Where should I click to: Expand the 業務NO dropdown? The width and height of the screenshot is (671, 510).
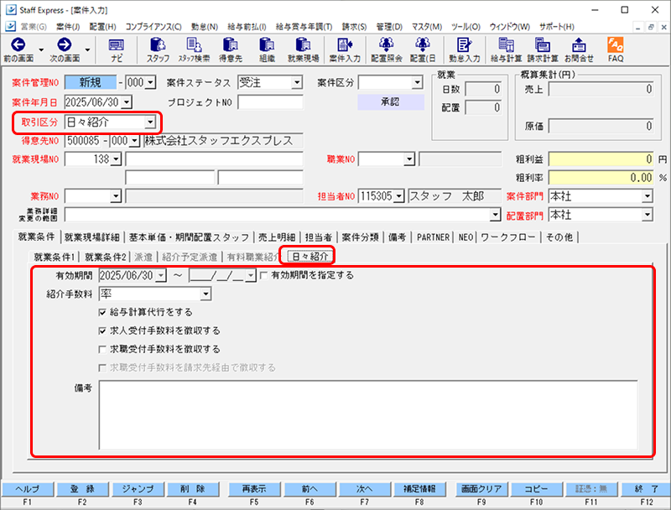(x=116, y=196)
